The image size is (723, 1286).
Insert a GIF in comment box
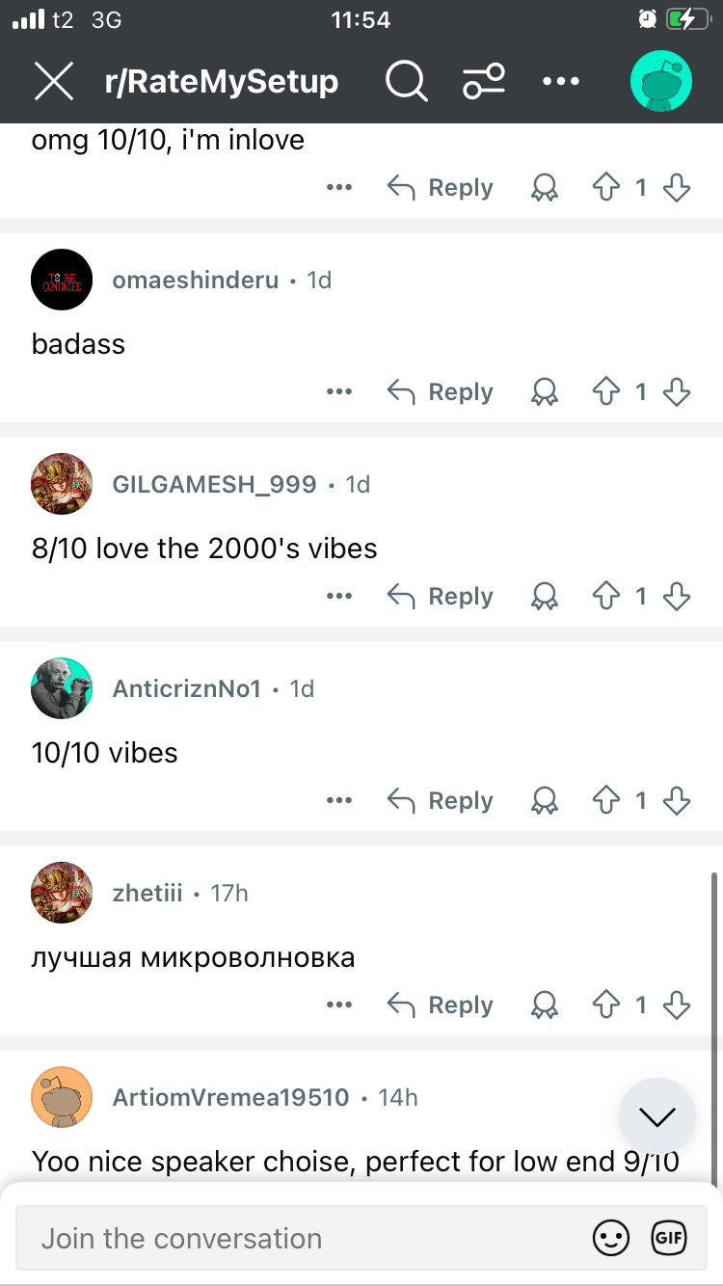point(669,1238)
